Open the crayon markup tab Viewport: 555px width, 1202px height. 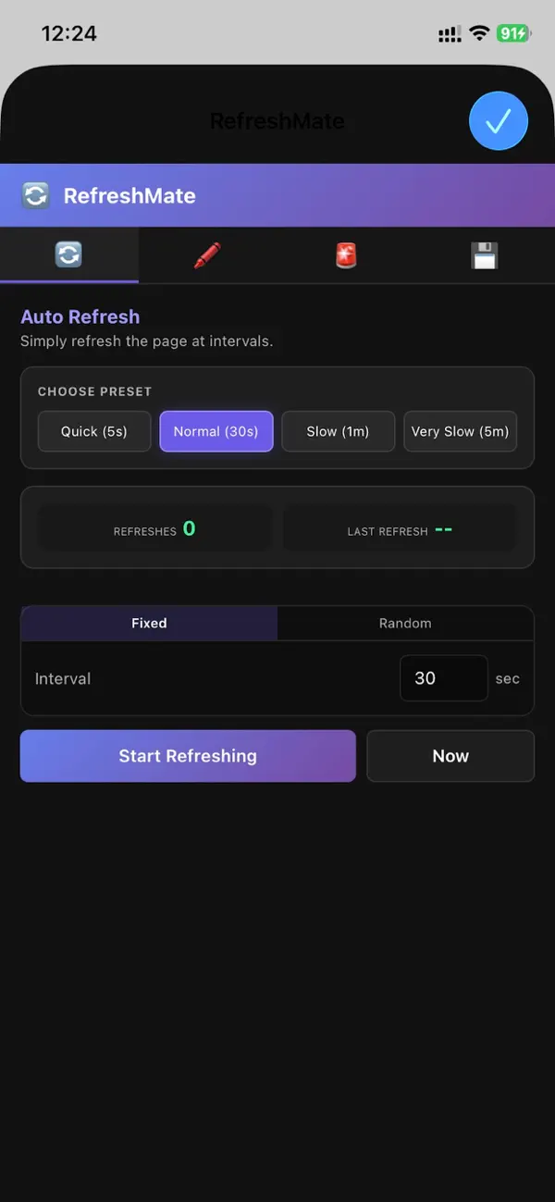207,255
